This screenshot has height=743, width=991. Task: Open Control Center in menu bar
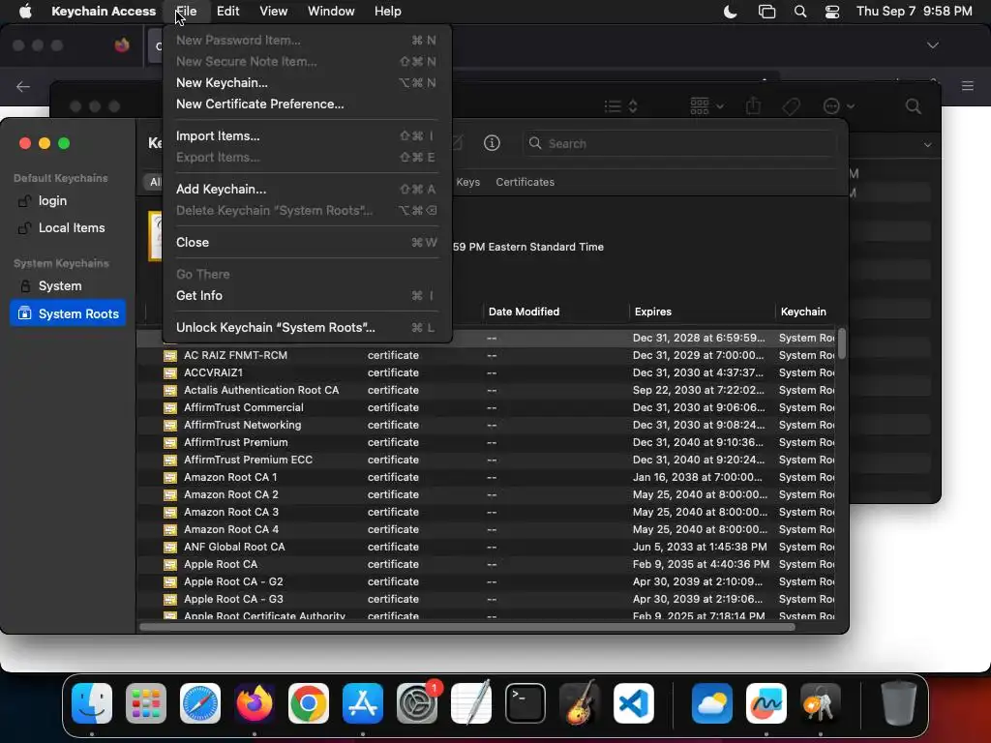832,12
